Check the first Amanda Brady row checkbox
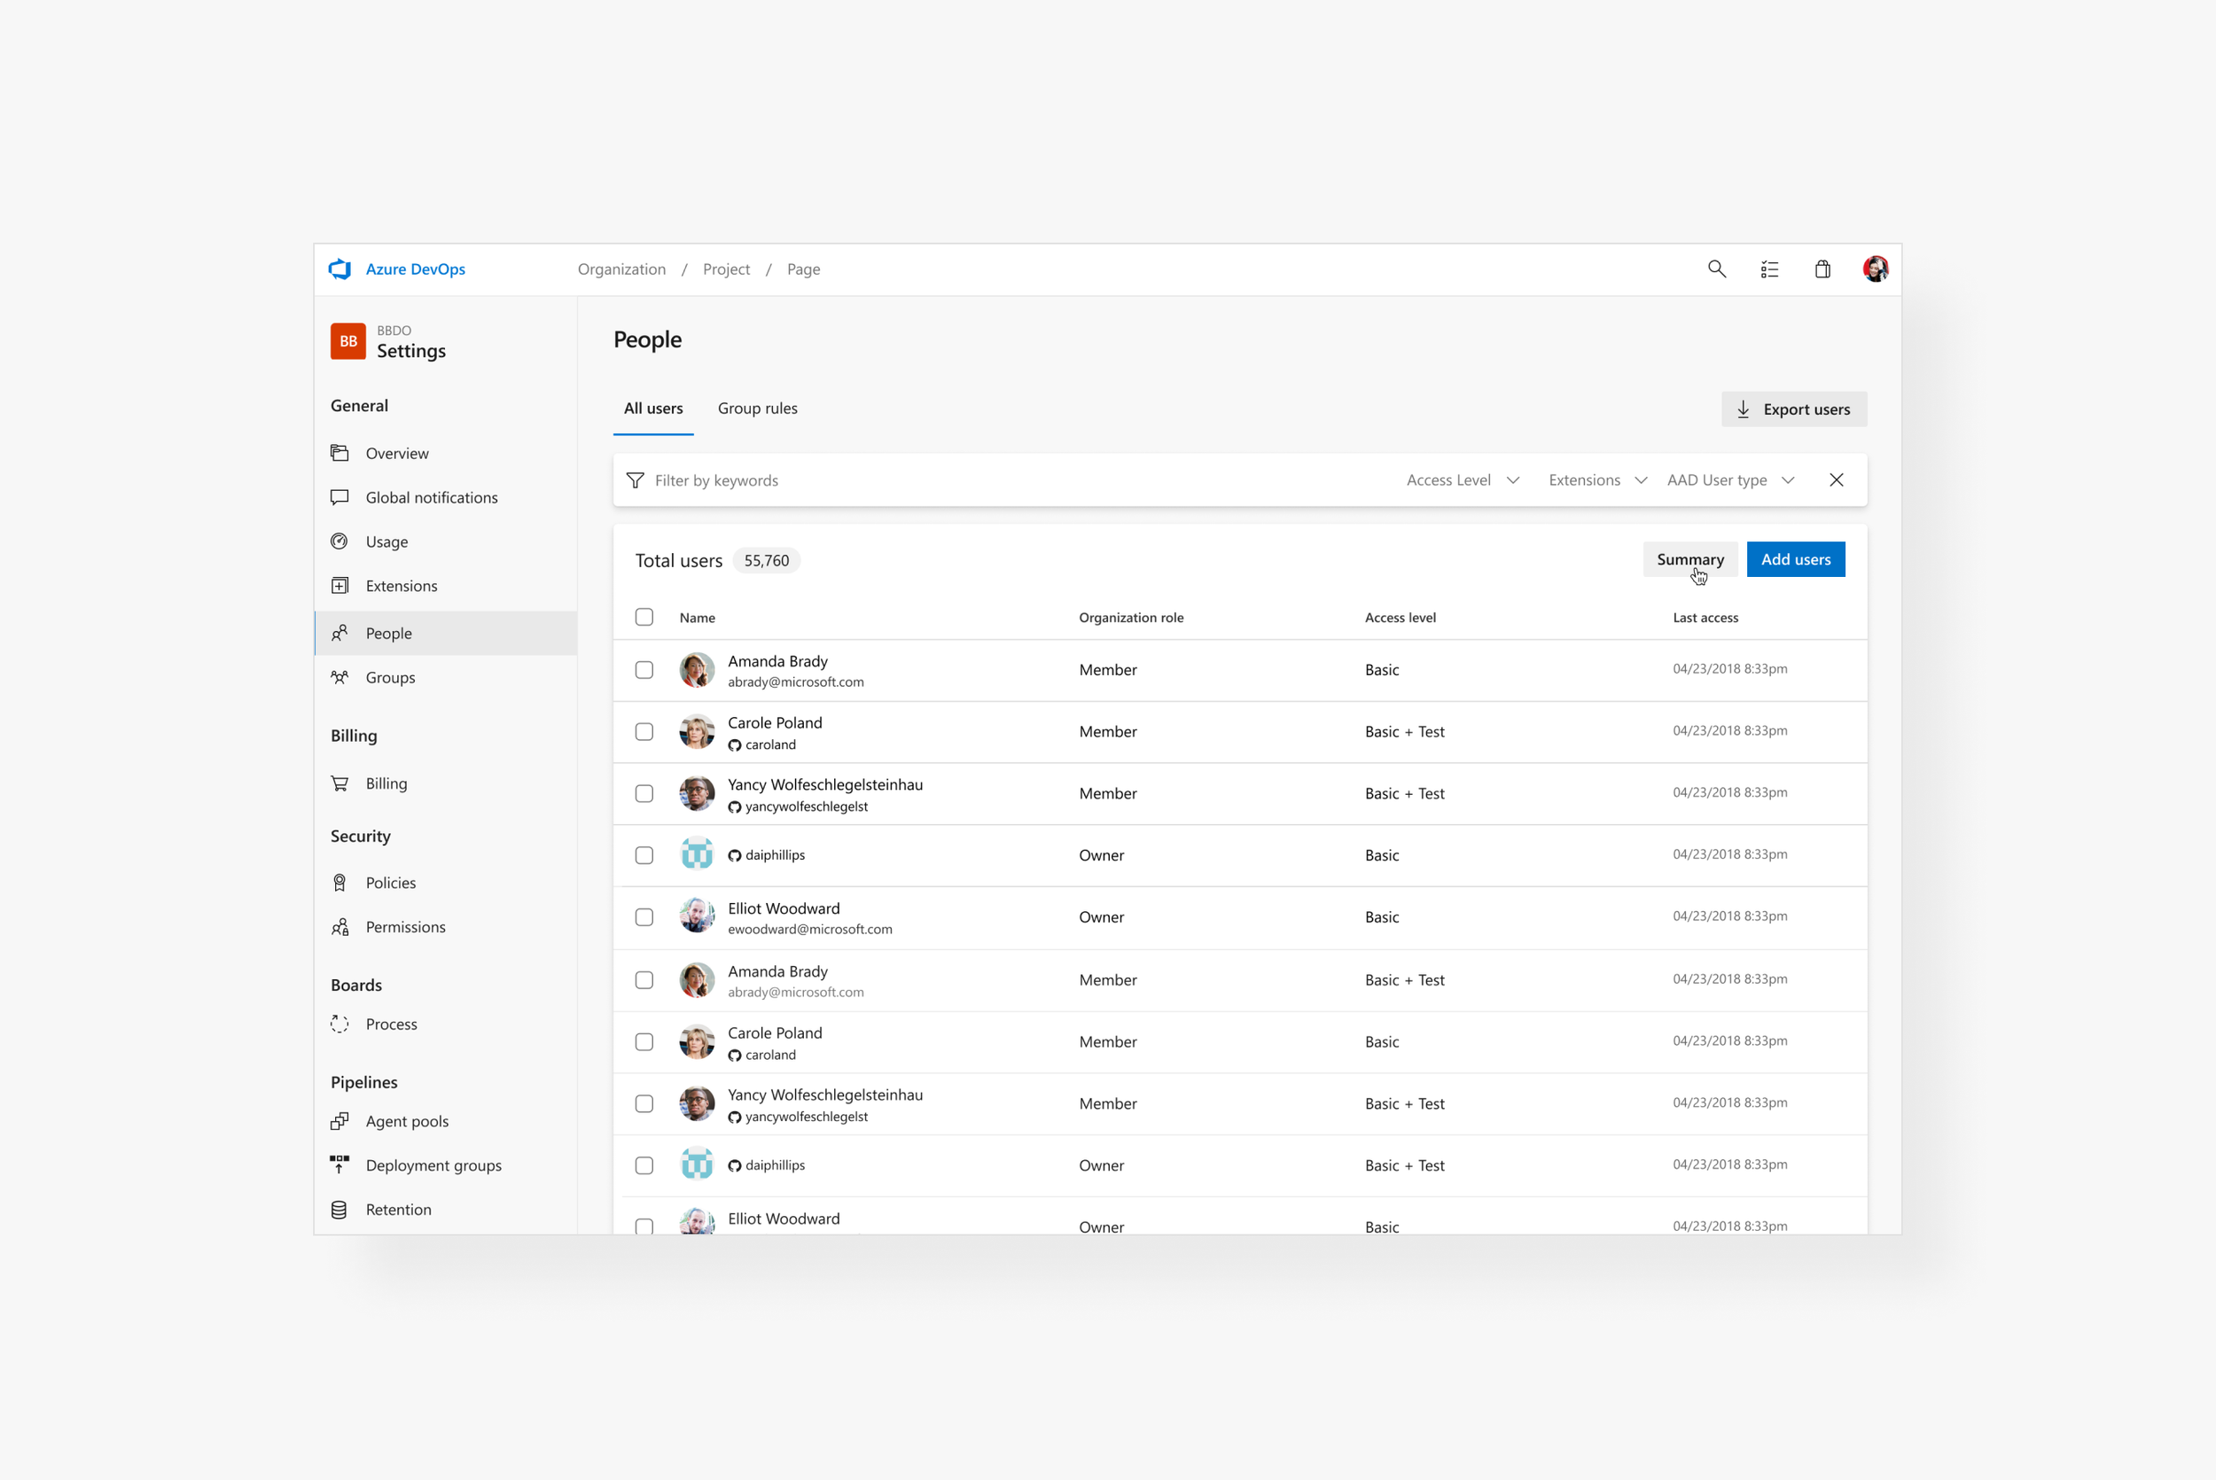Screen dimensions: 2216x1480 click(x=644, y=670)
